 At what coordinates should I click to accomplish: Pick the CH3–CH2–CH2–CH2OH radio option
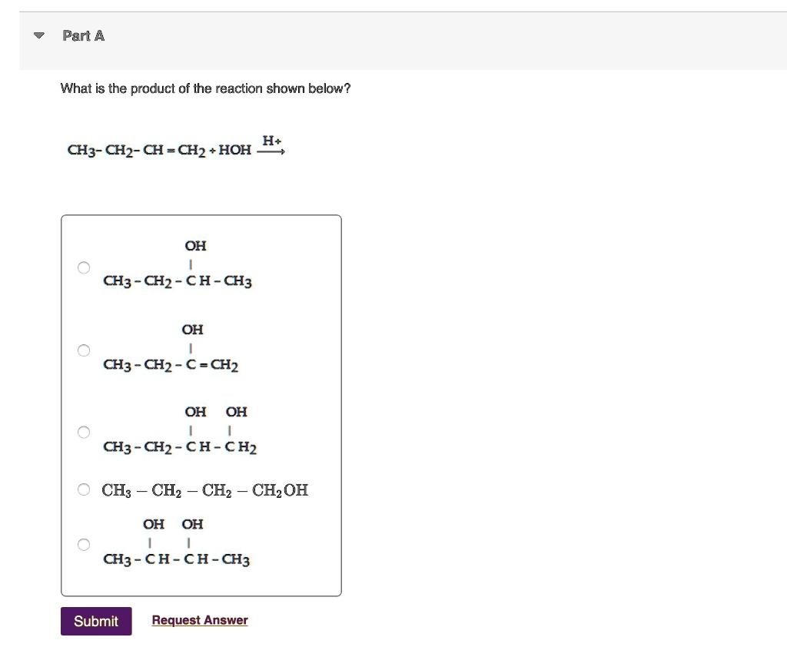point(84,489)
